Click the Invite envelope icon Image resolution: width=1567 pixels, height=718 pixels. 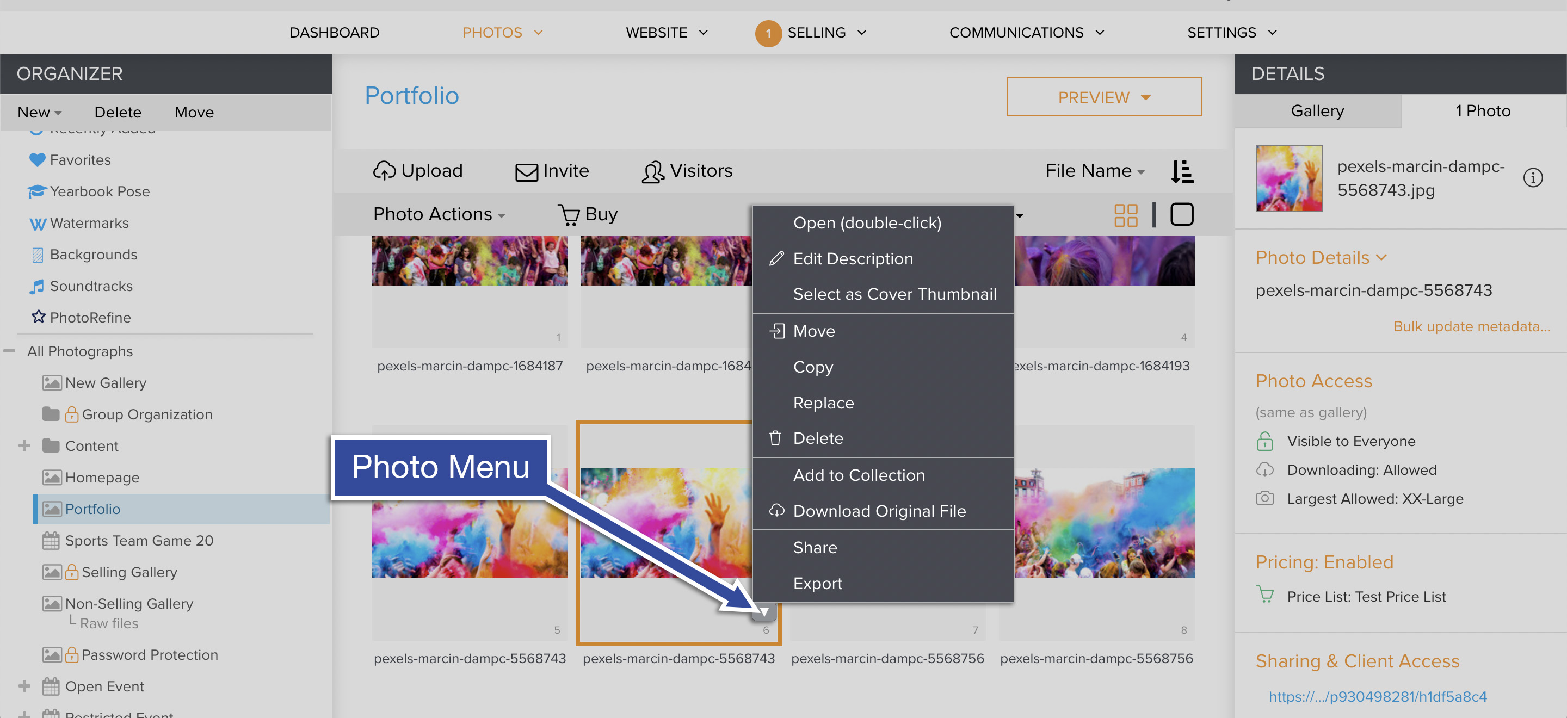526,172
